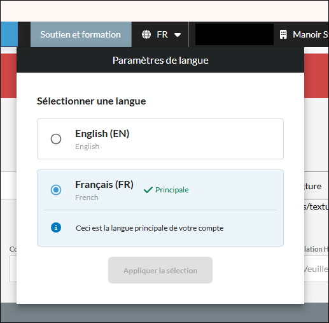Select the English (EN) radio button
The width and height of the screenshot is (329, 323).
coord(56,139)
